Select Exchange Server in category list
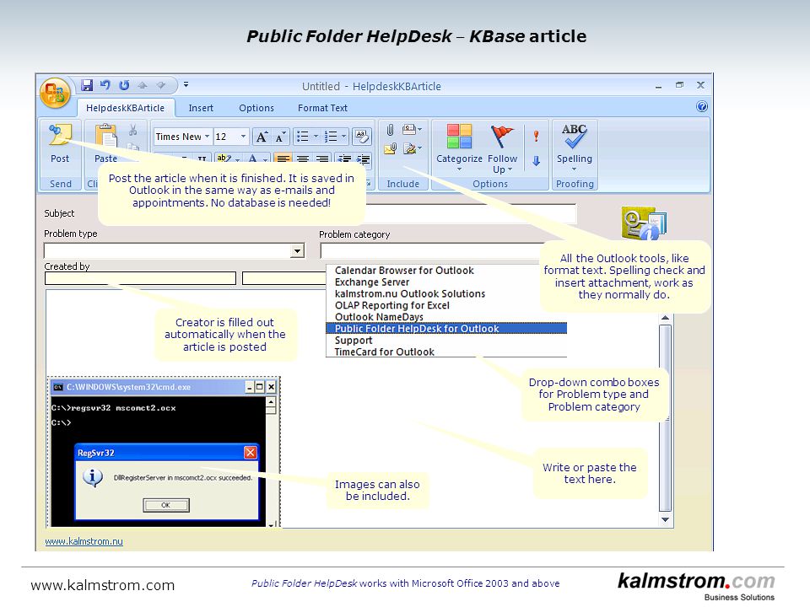The height and width of the screenshot is (607, 810). click(372, 282)
